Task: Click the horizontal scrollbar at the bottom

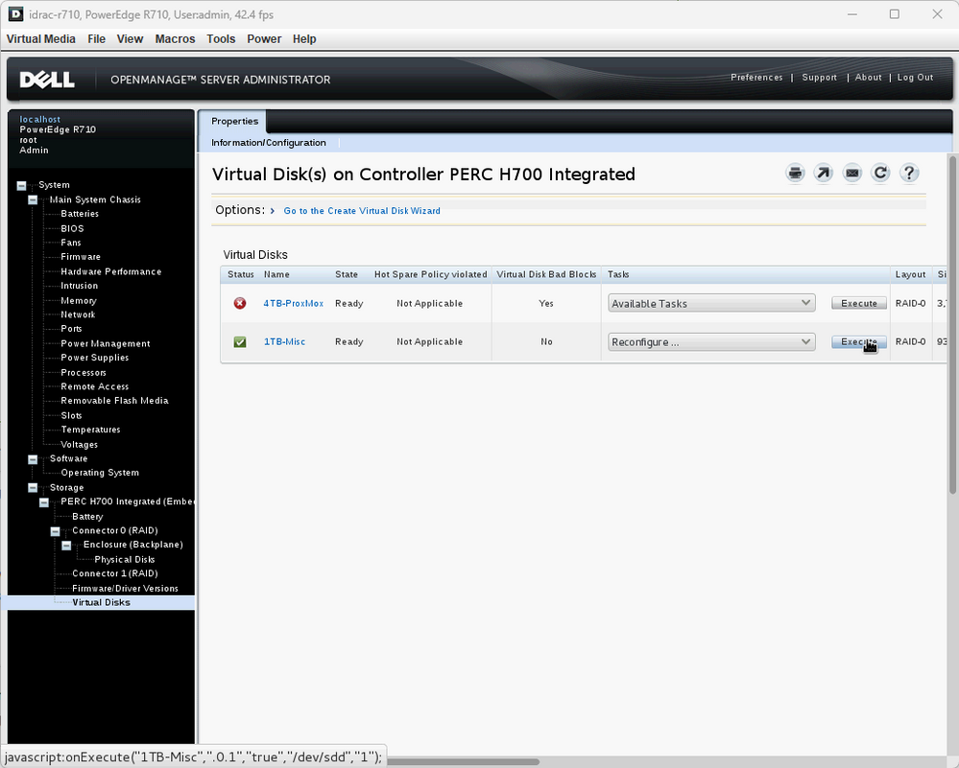Action: [x=463, y=761]
